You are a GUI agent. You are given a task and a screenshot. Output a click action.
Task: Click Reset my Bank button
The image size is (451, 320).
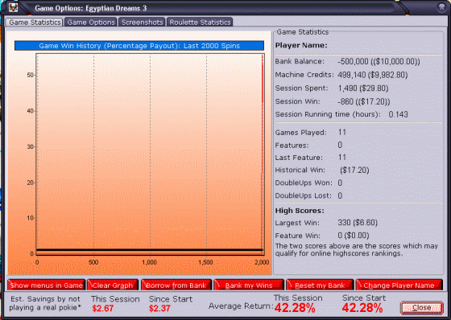[320, 285]
